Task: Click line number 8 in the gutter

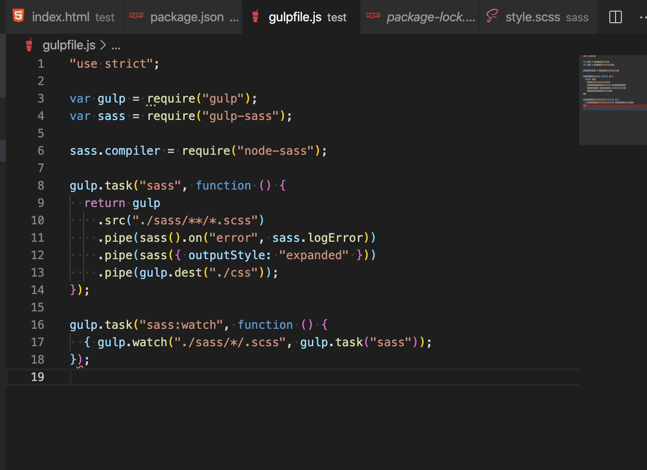Action: click(x=41, y=186)
